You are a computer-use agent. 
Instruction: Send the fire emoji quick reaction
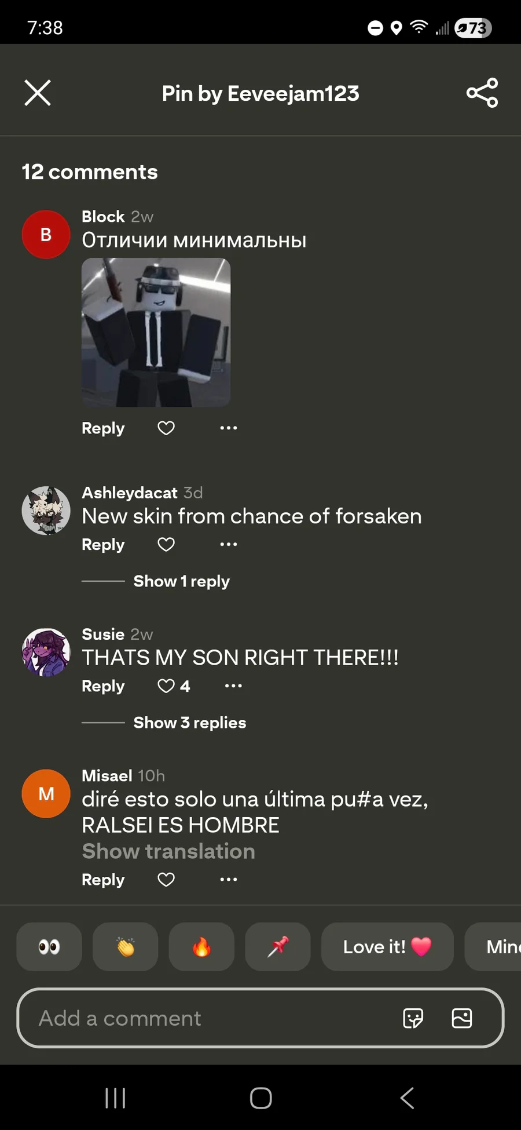201,947
